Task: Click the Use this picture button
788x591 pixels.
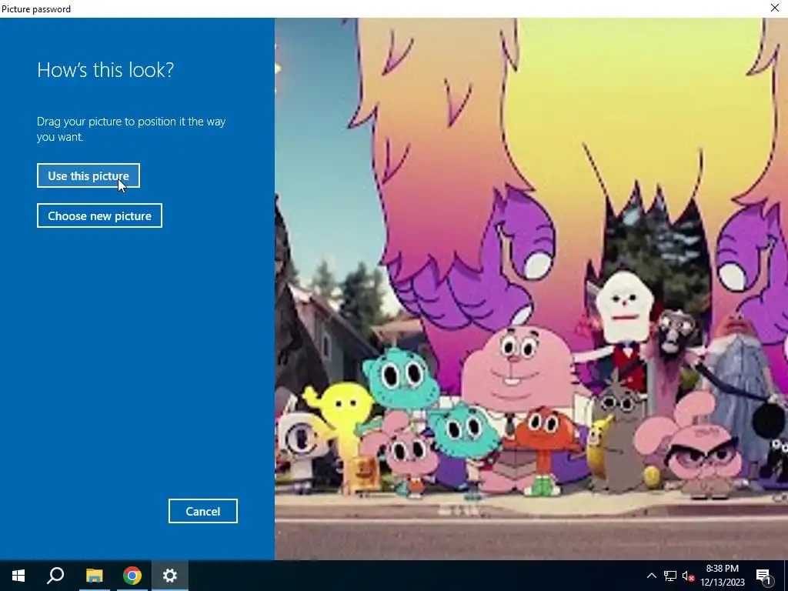Action: 88,176
